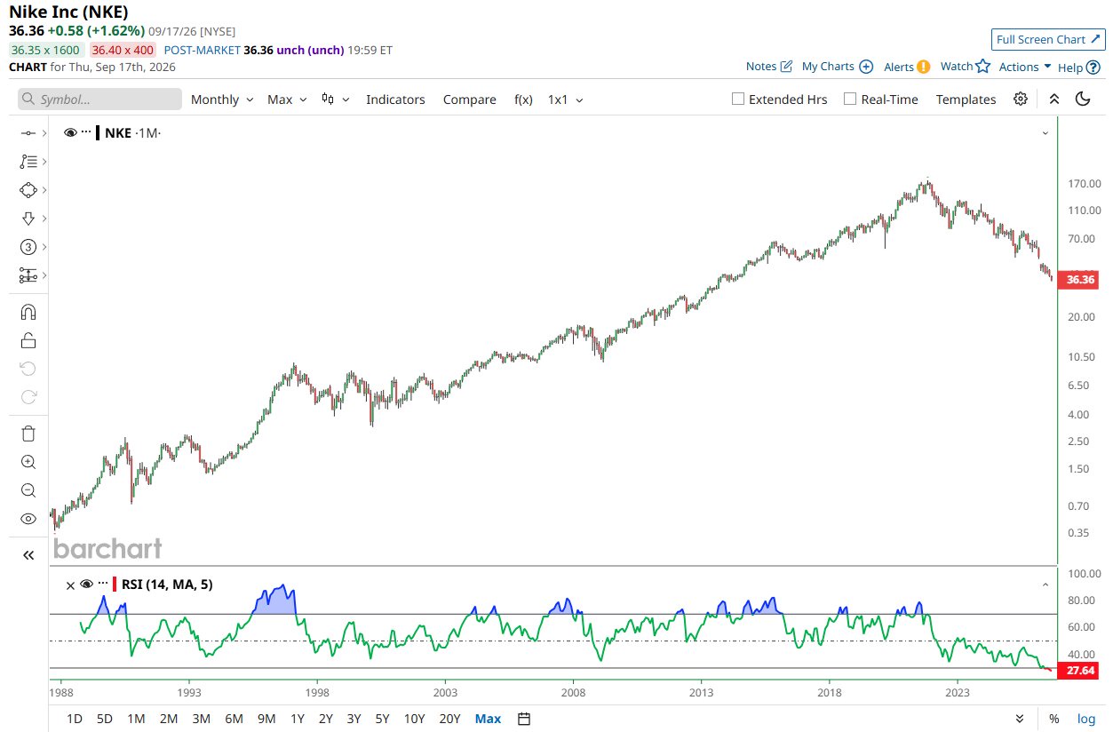Open the numbered wave count tool
Viewport: 1113px width, 732px height.
pos(28,247)
